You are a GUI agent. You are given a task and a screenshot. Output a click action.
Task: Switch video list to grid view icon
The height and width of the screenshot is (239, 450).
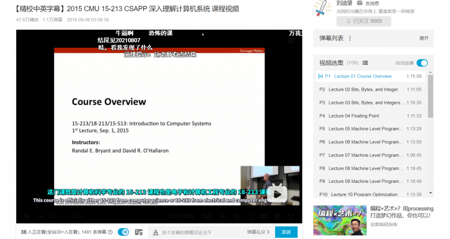pyautogui.click(x=365, y=63)
